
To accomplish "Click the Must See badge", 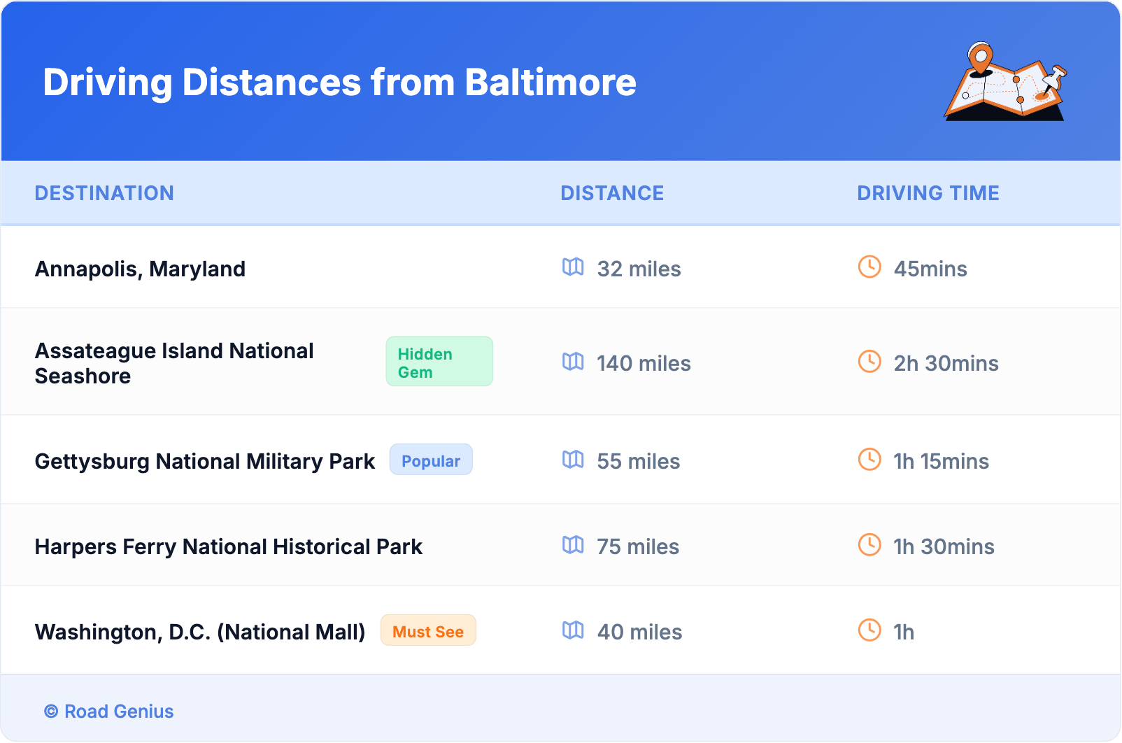I will 428,631.
